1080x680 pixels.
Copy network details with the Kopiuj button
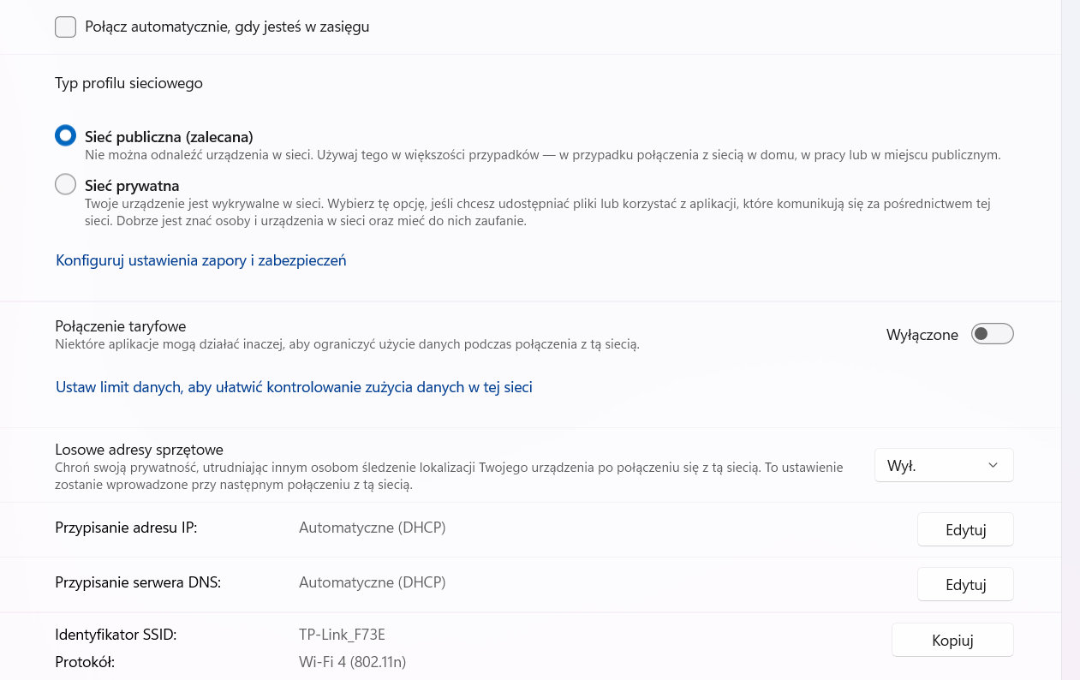tap(952, 640)
